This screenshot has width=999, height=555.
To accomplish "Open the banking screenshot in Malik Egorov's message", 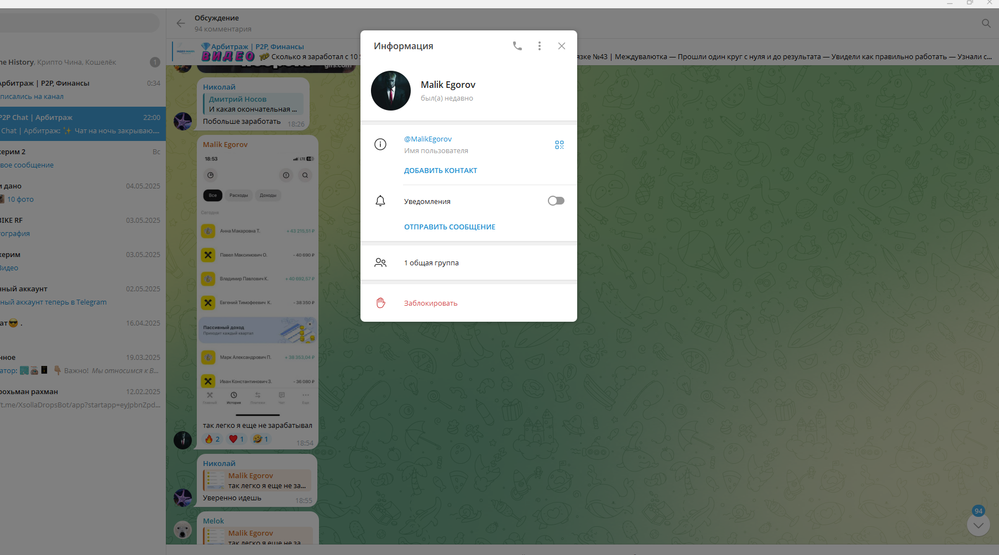I will tap(258, 284).
